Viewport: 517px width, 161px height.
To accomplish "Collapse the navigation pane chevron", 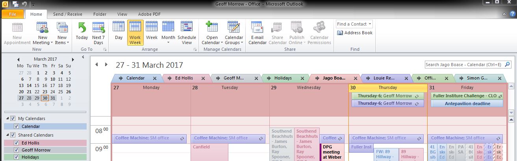I will (x=83, y=57).
